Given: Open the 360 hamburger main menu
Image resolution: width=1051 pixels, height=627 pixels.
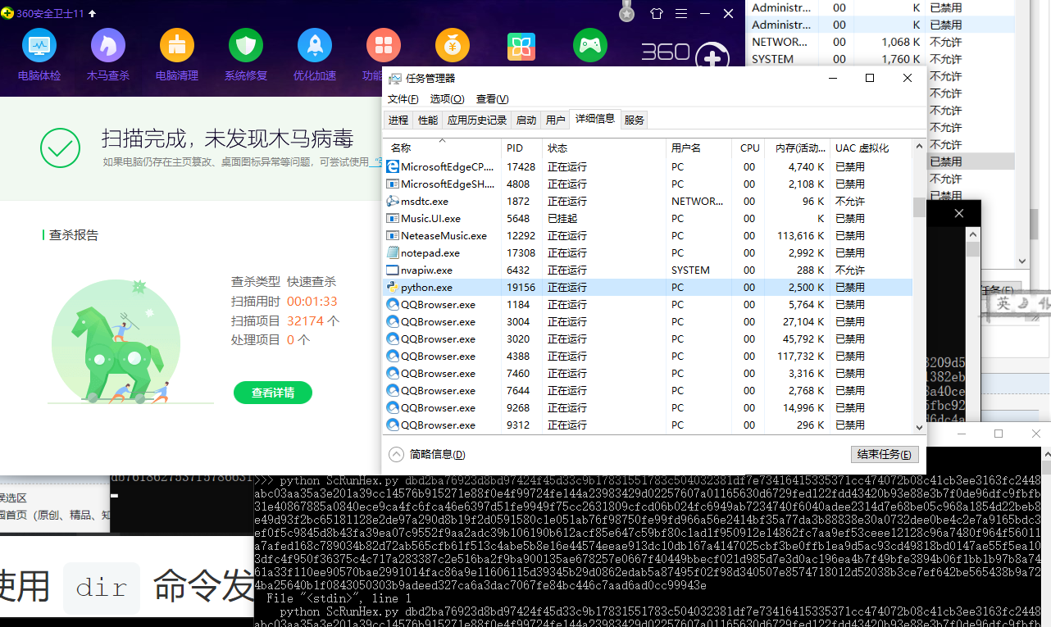Looking at the screenshot, I should click(x=681, y=13).
